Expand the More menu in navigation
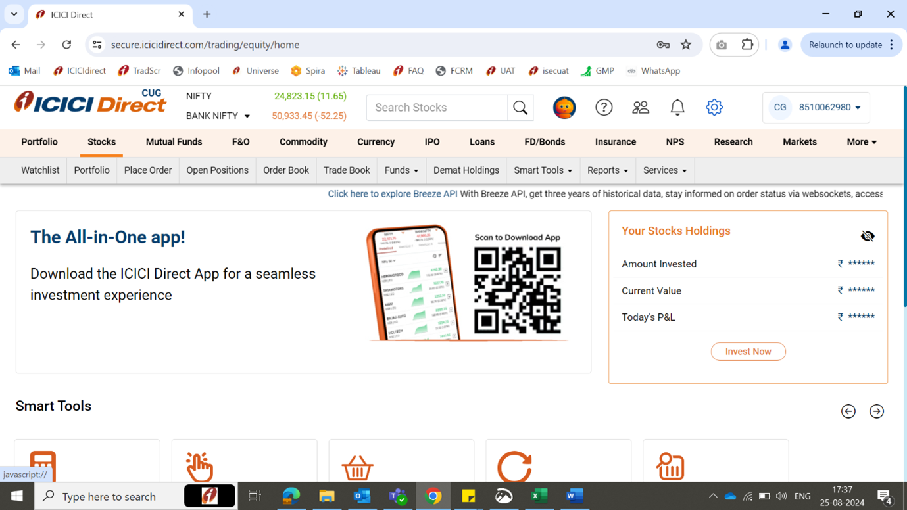Screen dimensions: 907x510 [861, 142]
